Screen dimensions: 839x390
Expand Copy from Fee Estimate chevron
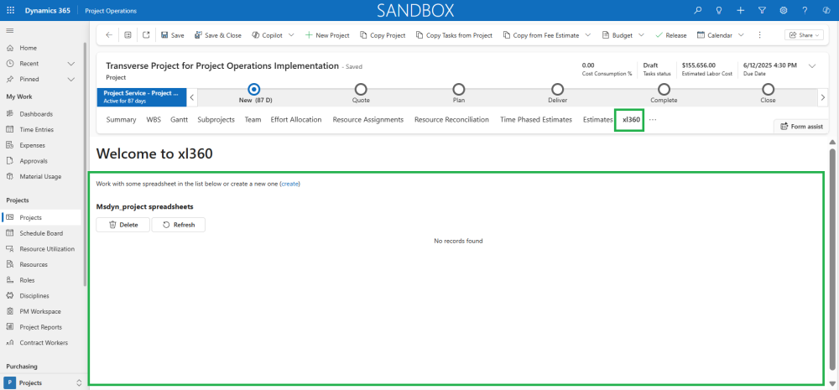click(x=588, y=35)
